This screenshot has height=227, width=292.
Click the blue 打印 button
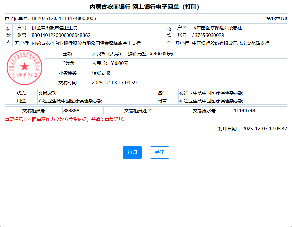(132, 152)
